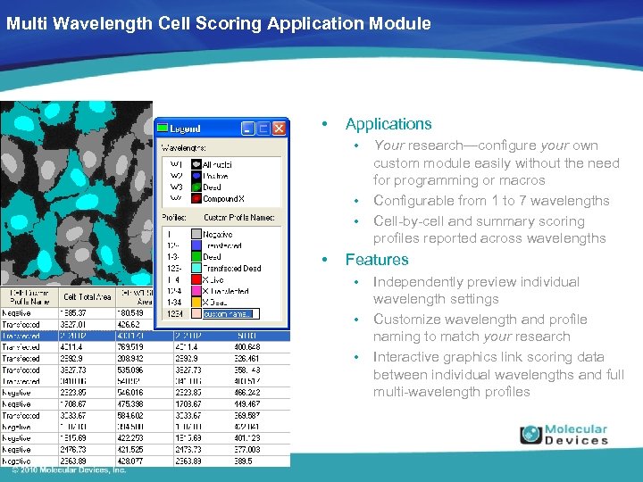Click table cell 584.602
643x482 pixels.
[130, 416]
